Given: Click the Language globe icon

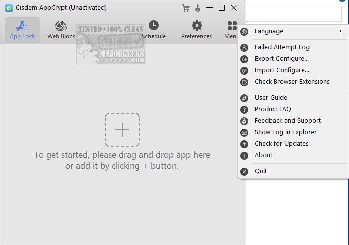Looking at the screenshot, I should [x=244, y=31].
